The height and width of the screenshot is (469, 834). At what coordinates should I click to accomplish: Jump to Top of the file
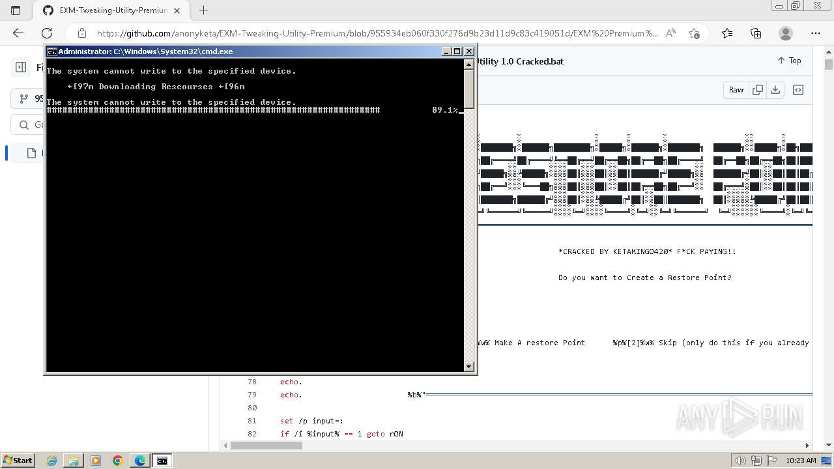point(789,61)
